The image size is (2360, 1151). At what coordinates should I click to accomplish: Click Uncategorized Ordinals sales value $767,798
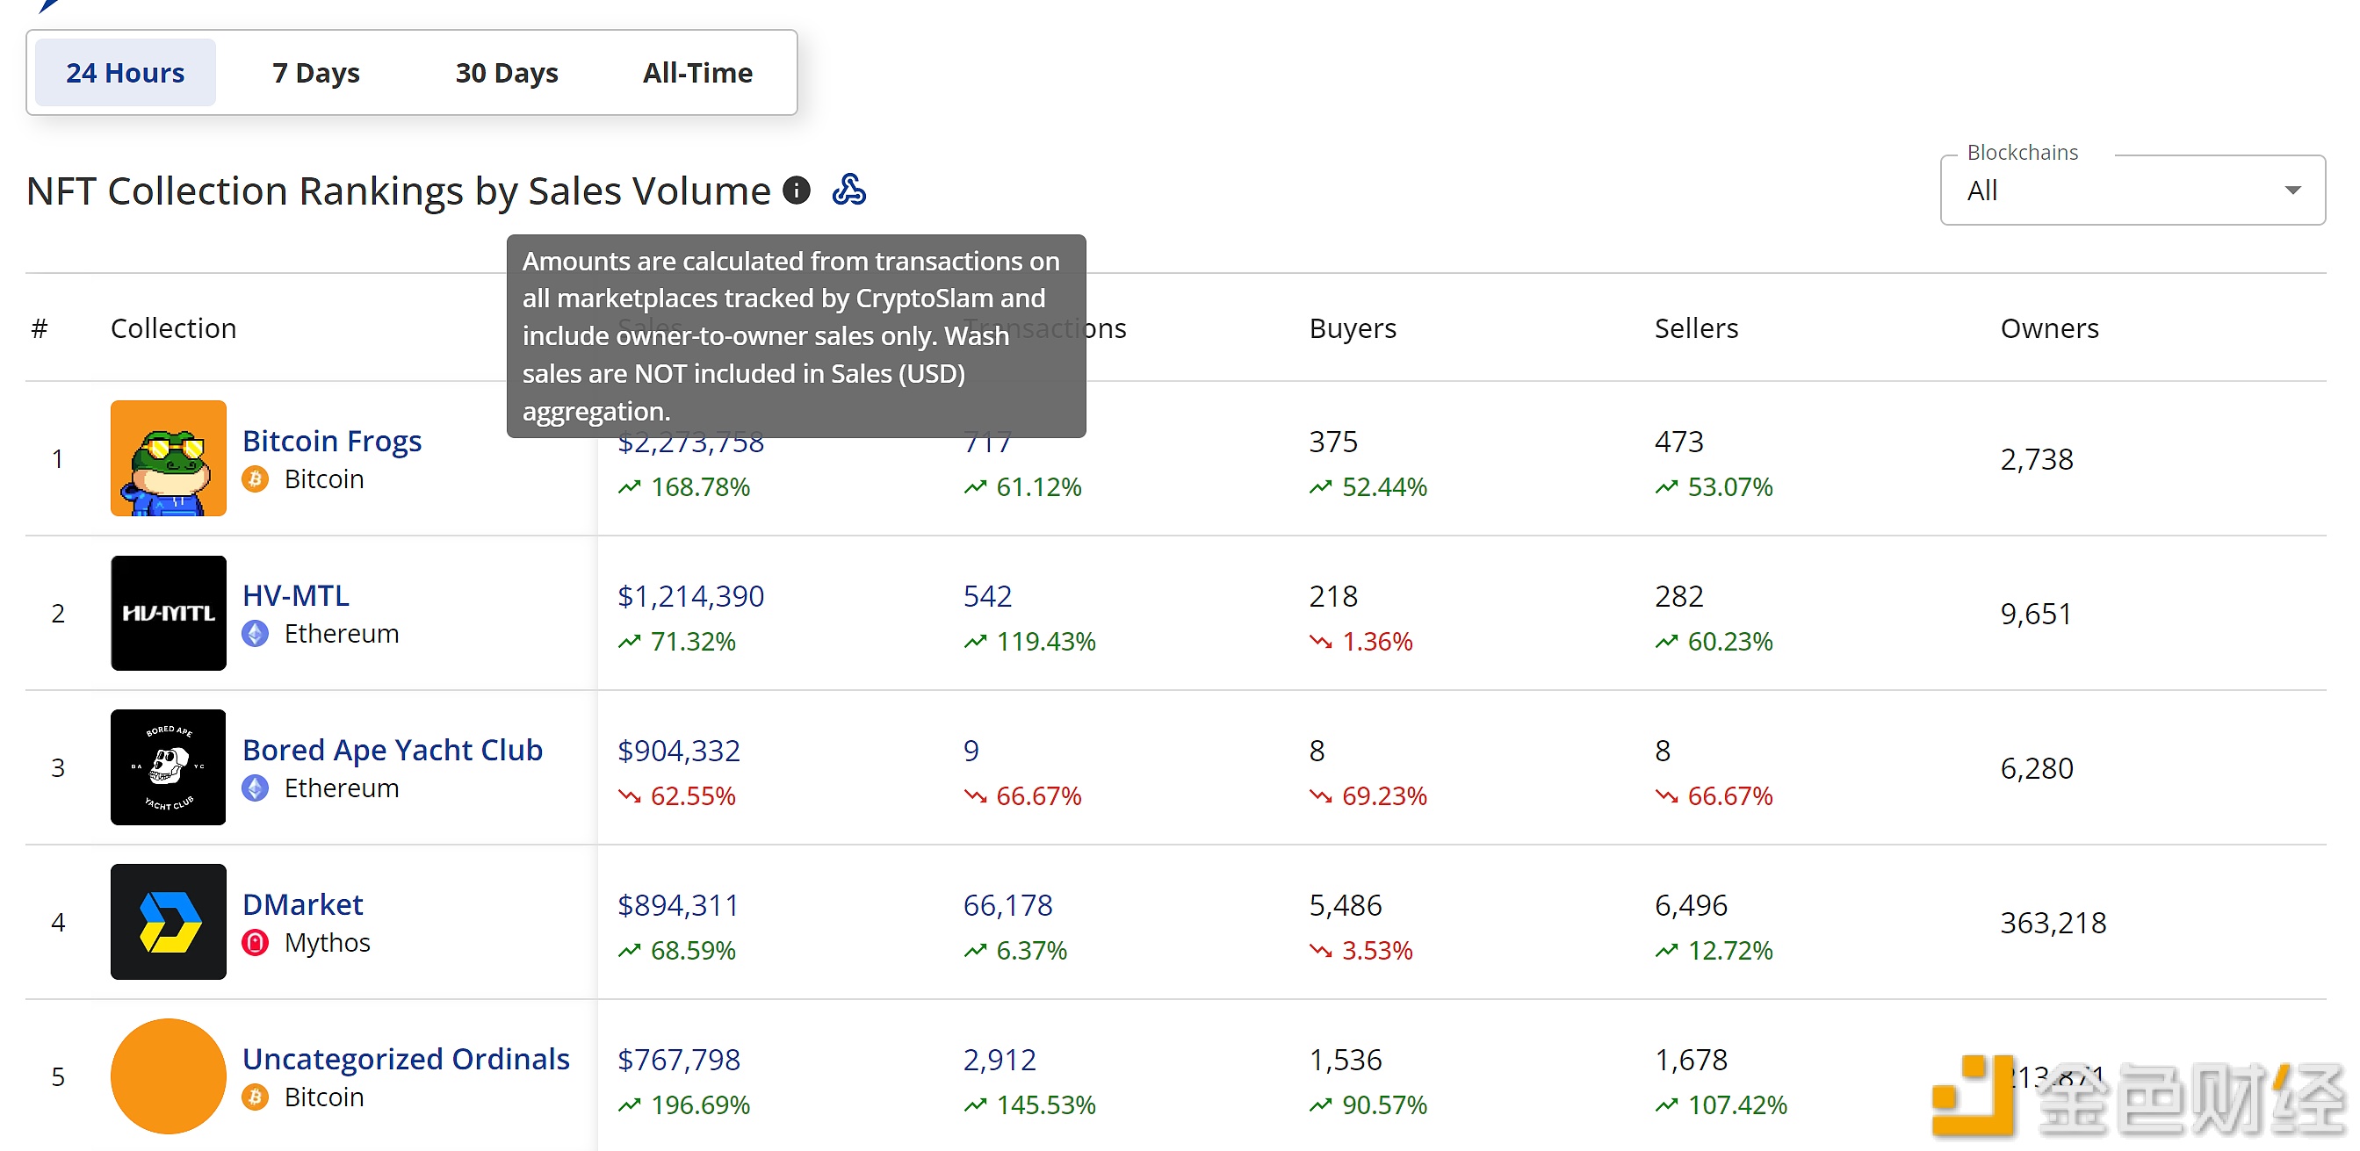pos(679,1061)
